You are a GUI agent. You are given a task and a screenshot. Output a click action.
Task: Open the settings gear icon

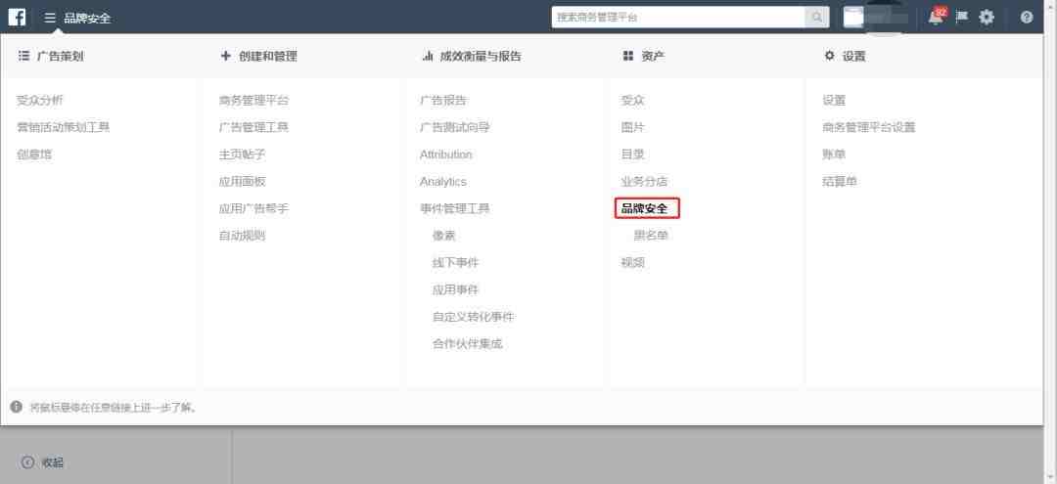pos(987,17)
